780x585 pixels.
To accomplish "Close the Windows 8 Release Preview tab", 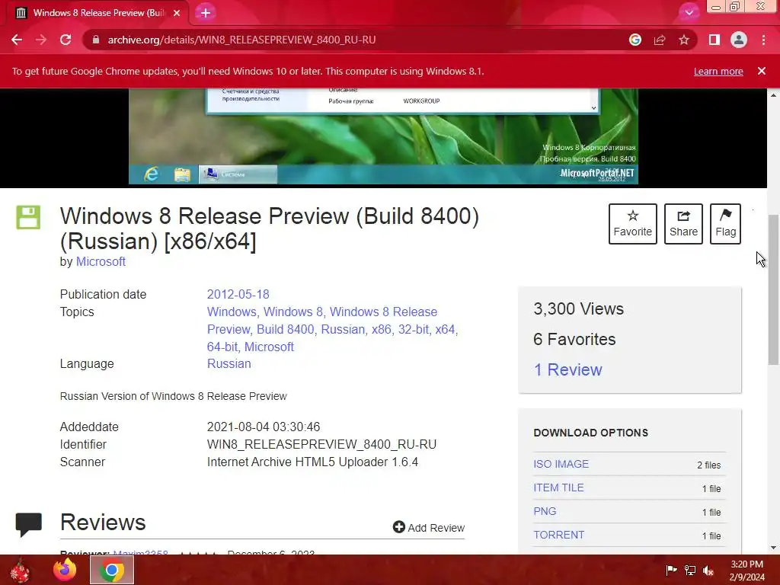I will [x=177, y=13].
